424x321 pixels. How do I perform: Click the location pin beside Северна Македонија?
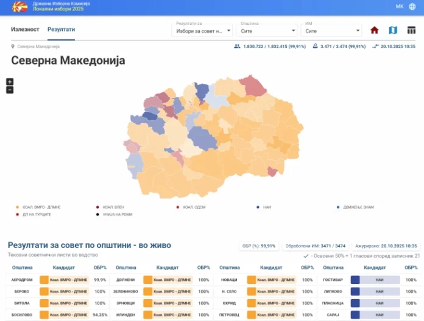coord(13,47)
